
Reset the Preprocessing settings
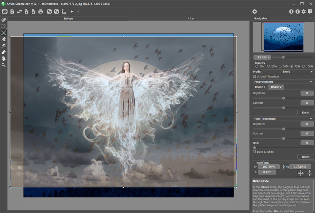(306, 113)
